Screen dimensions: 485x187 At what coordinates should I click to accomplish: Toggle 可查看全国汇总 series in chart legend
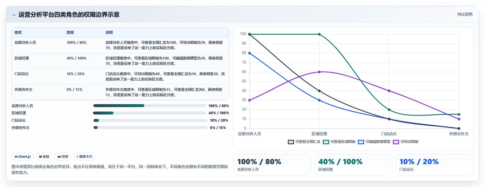click(304, 142)
